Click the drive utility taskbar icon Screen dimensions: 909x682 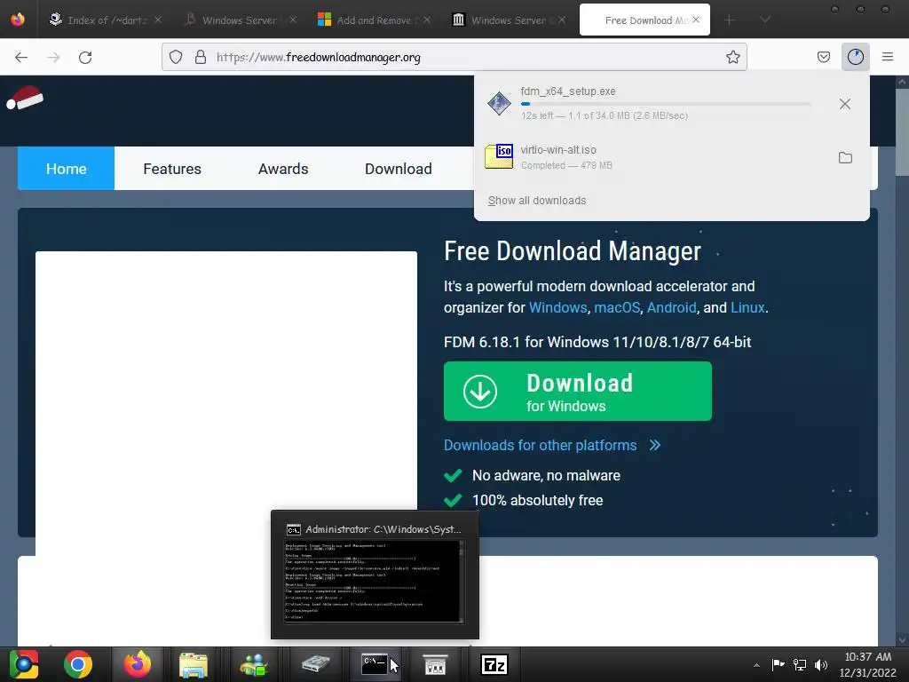click(315, 664)
